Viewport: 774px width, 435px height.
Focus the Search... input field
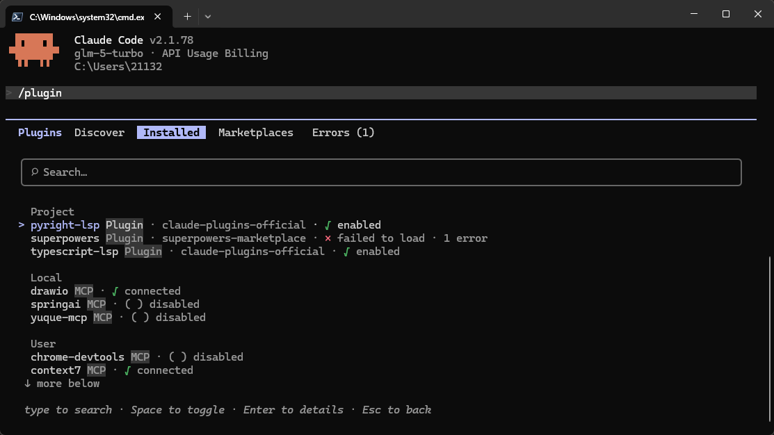(381, 172)
